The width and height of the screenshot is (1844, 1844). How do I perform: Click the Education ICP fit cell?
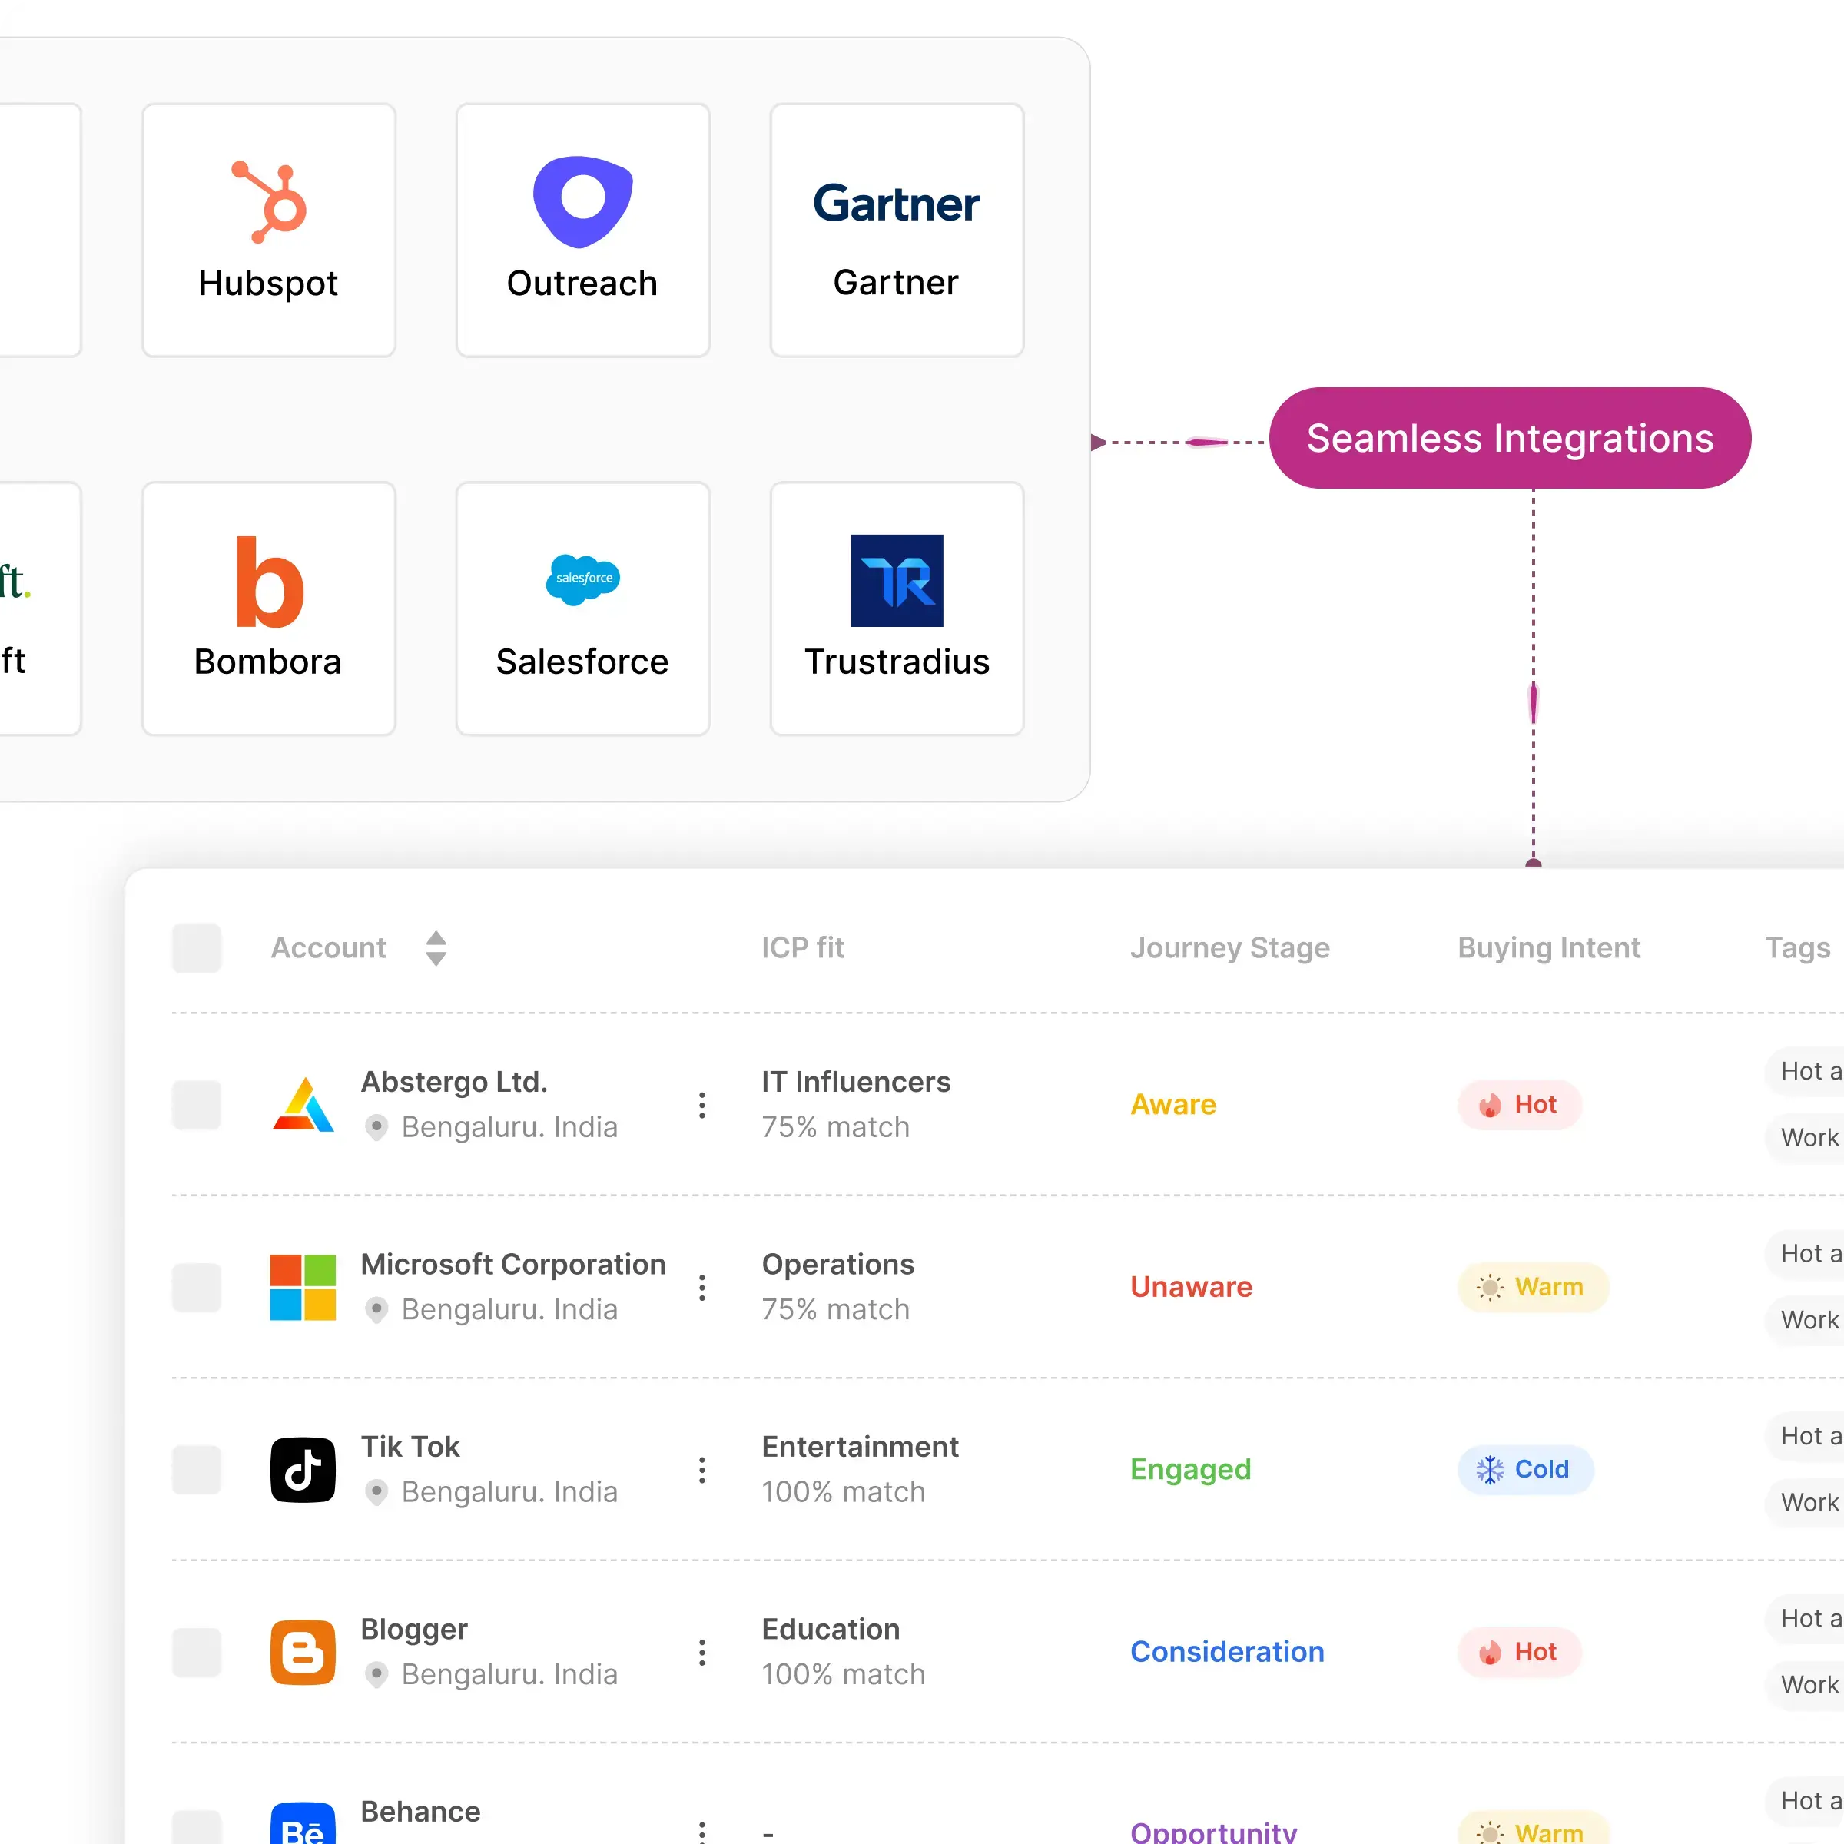tap(844, 1651)
